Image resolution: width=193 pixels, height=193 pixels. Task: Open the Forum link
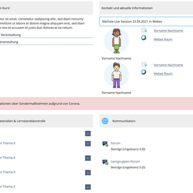click(116, 143)
